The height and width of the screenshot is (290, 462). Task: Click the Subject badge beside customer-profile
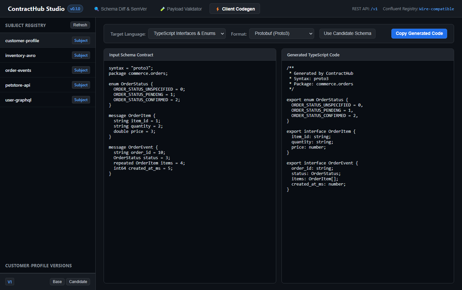point(81,41)
